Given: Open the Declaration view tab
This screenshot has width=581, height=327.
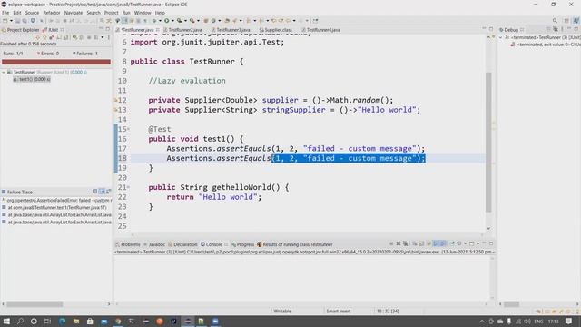Looking at the screenshot, I should point(182,244).
